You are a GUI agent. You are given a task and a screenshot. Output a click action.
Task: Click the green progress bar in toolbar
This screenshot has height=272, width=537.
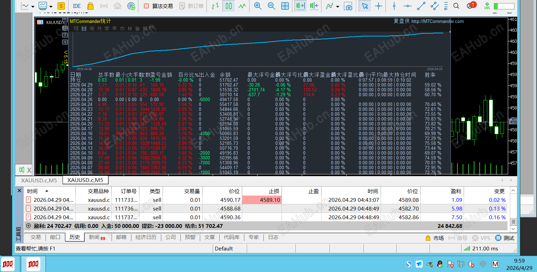(x=504, y=6)
